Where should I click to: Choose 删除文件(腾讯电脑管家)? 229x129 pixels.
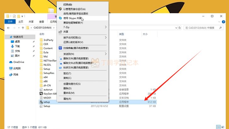(x=83, y=59)
